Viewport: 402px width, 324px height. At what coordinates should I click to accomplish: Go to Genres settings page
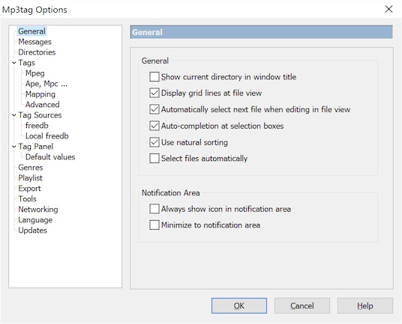(x=30, y=168)
